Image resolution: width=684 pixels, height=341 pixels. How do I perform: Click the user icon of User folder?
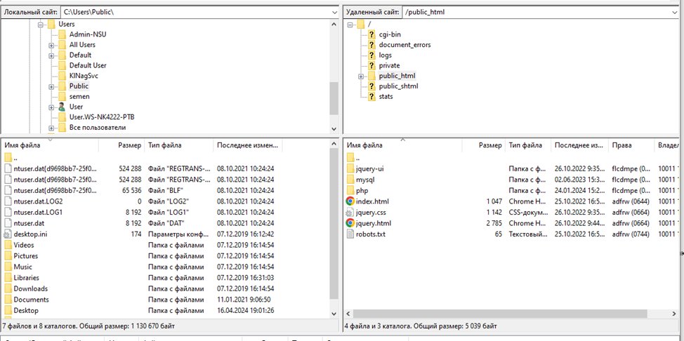62,107
